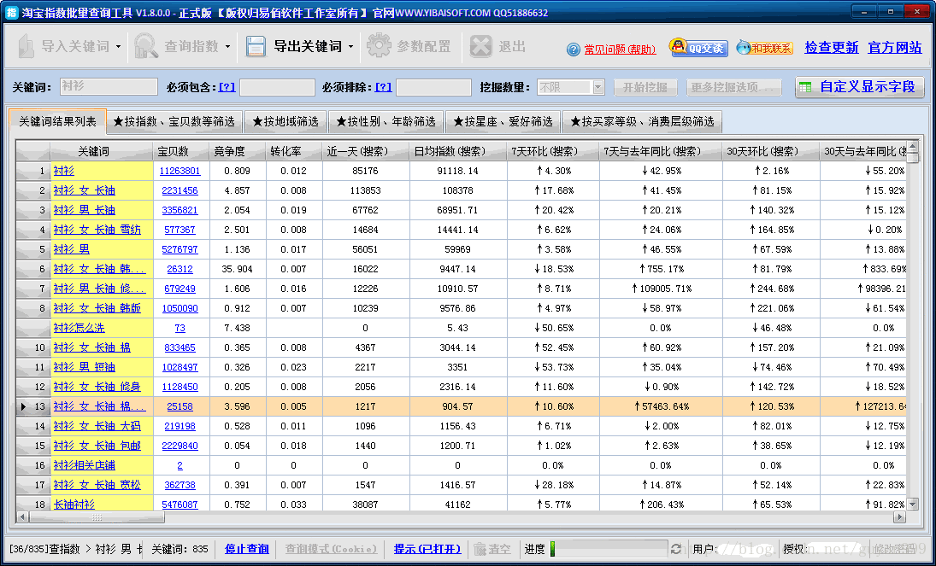Click keyword link 衬衫 in row 1
This screenshot has width=936, height=566.
click(x=64, y=172)
